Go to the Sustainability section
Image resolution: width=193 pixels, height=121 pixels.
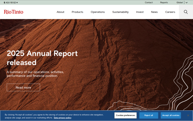pos(120,12)
